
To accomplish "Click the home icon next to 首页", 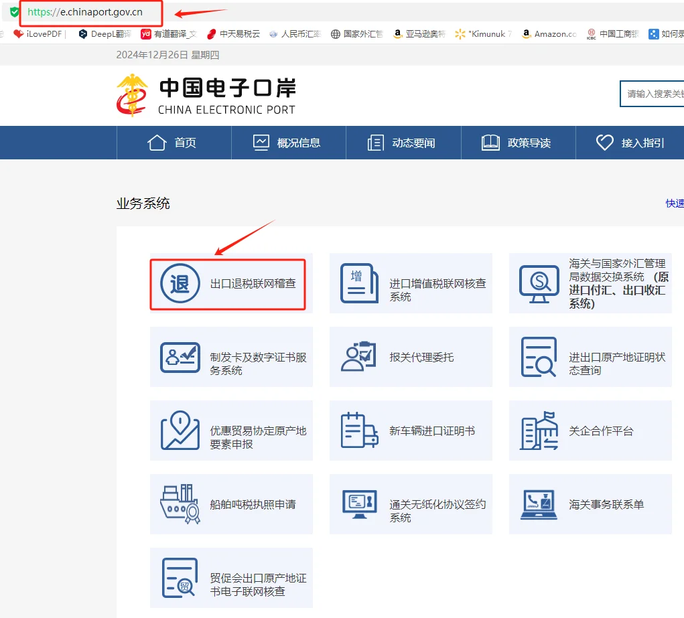I will 155,142.
